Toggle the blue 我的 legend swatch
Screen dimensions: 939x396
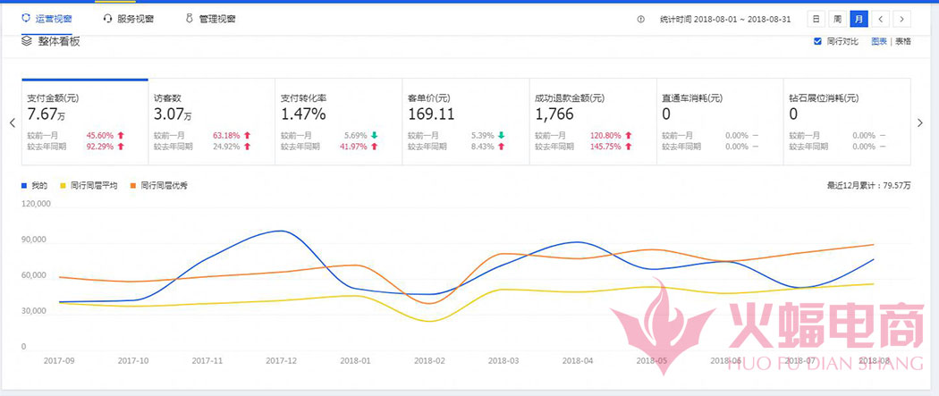24,186
